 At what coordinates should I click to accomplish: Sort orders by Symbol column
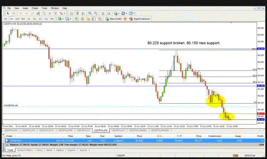click(118, 136)
